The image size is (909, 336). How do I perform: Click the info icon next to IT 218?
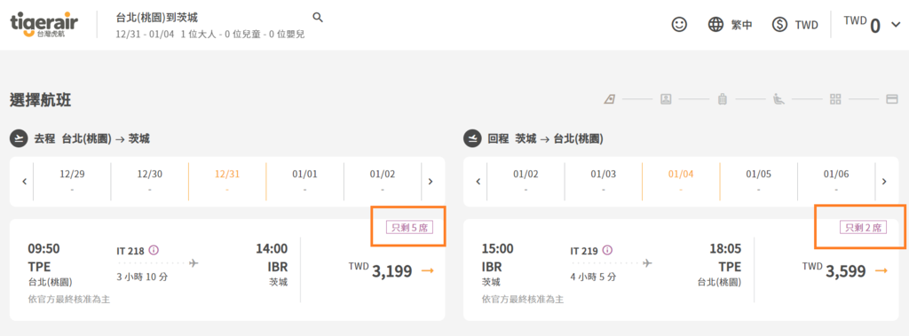tap(154, 250)
